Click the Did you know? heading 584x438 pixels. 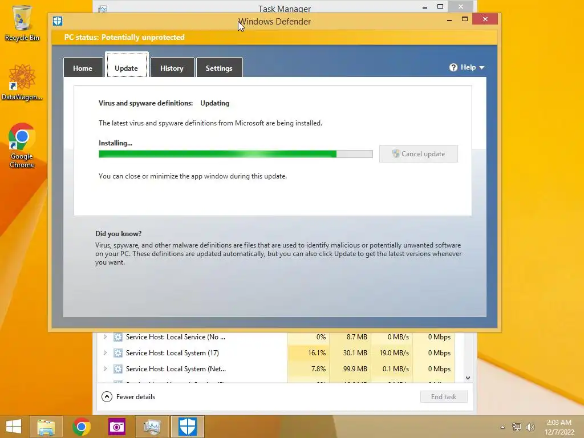coord(119,234)
